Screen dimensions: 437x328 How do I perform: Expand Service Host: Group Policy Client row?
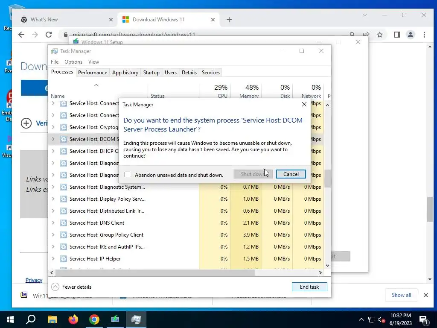tap(53, 235)
